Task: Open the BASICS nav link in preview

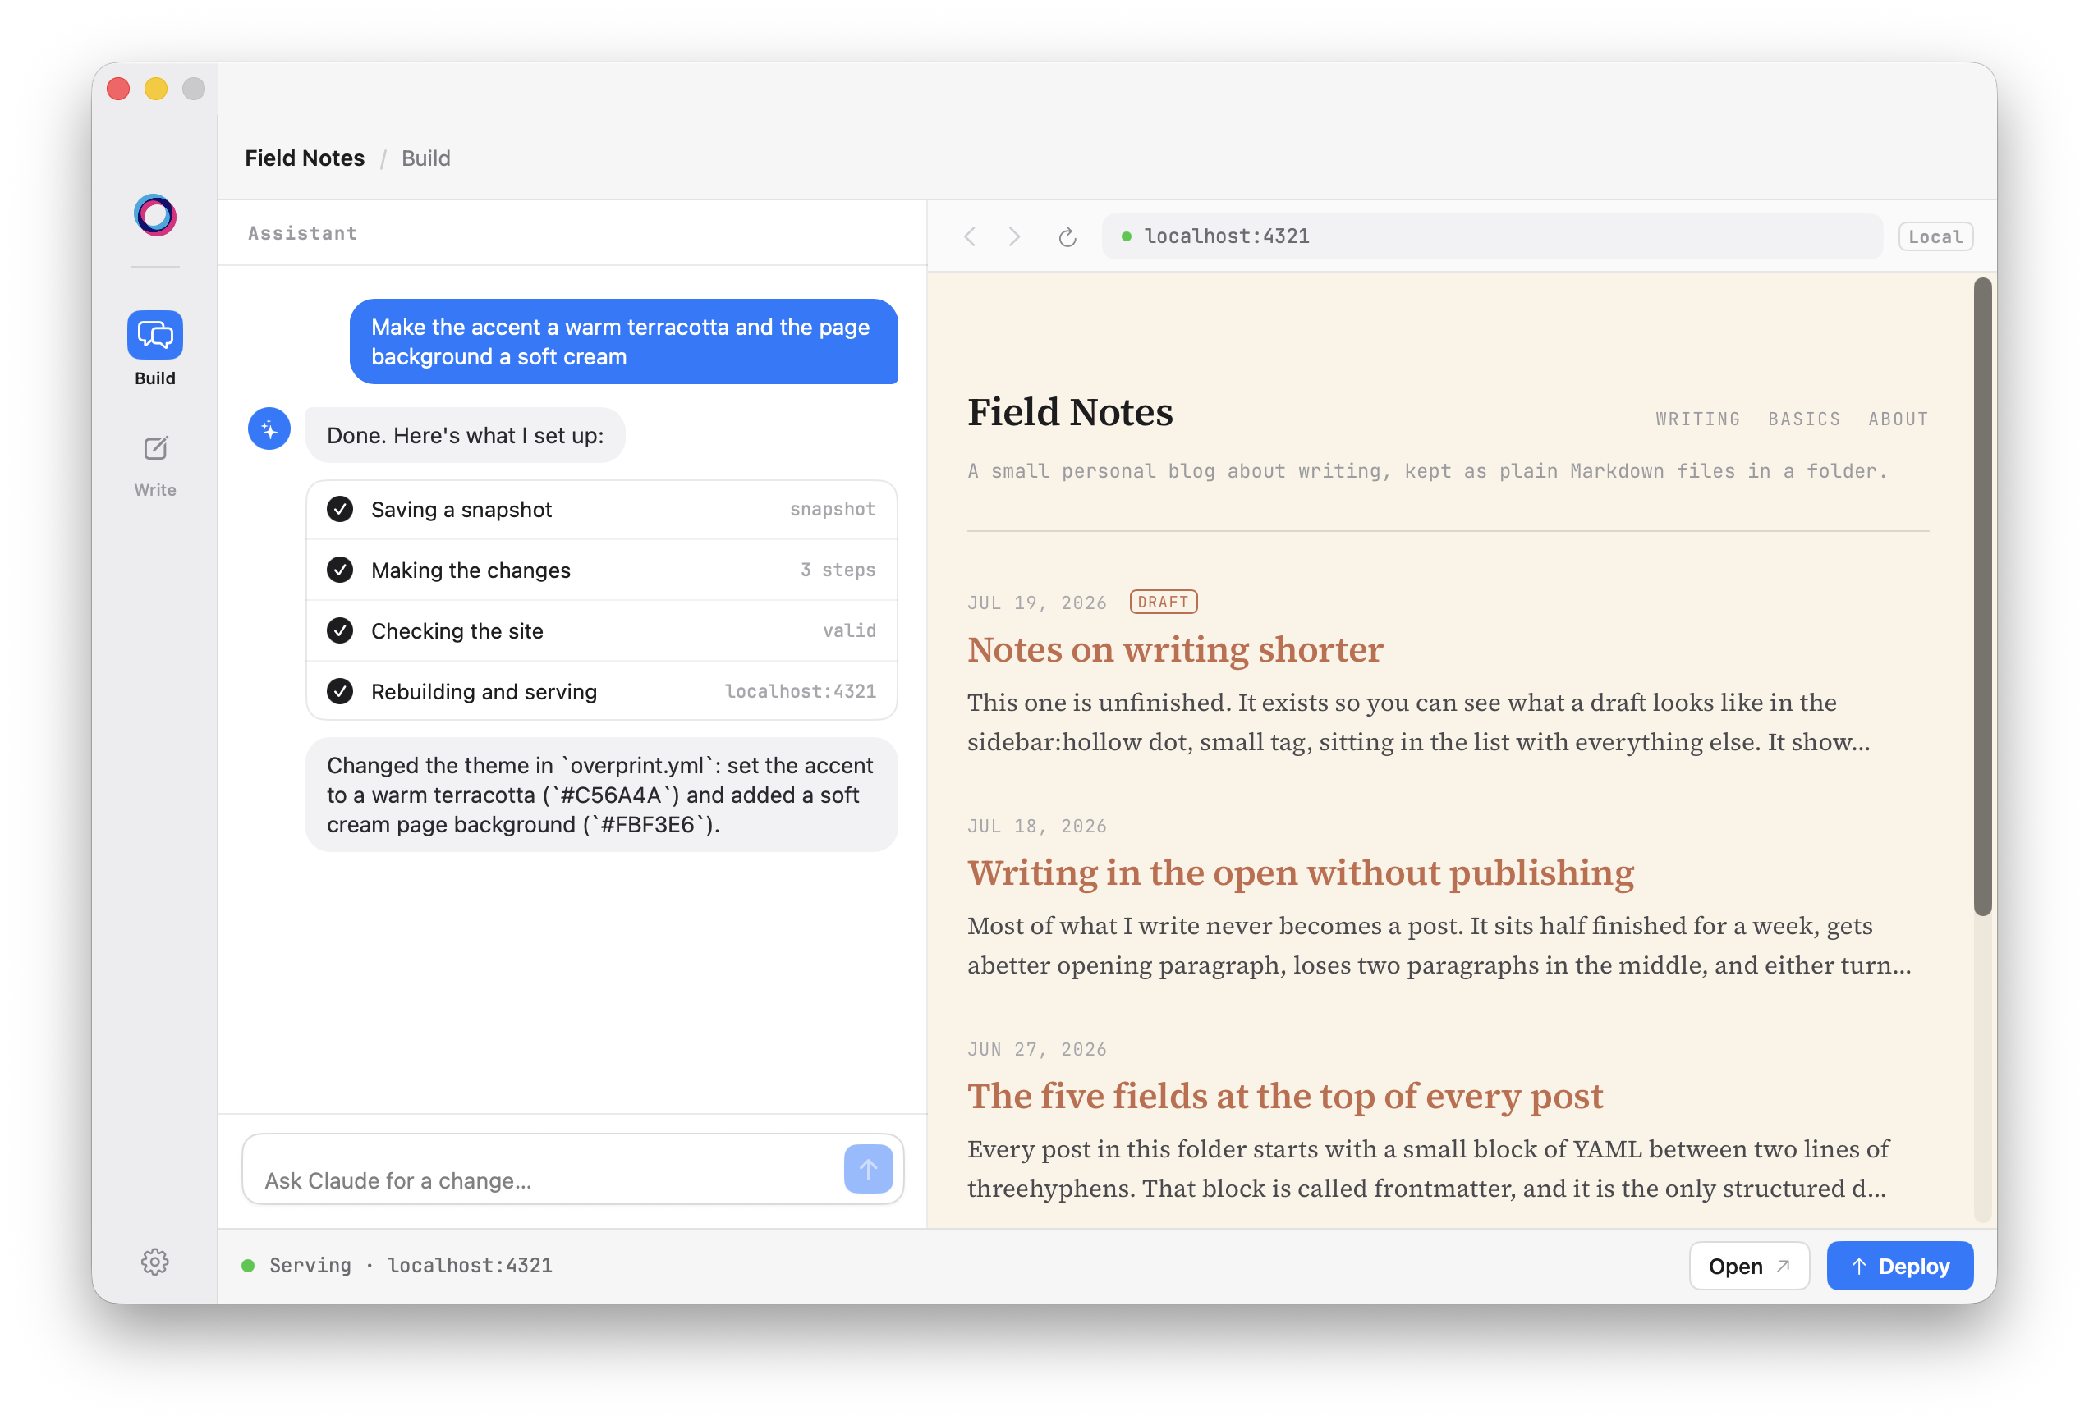Action: tap(1803, 419)
